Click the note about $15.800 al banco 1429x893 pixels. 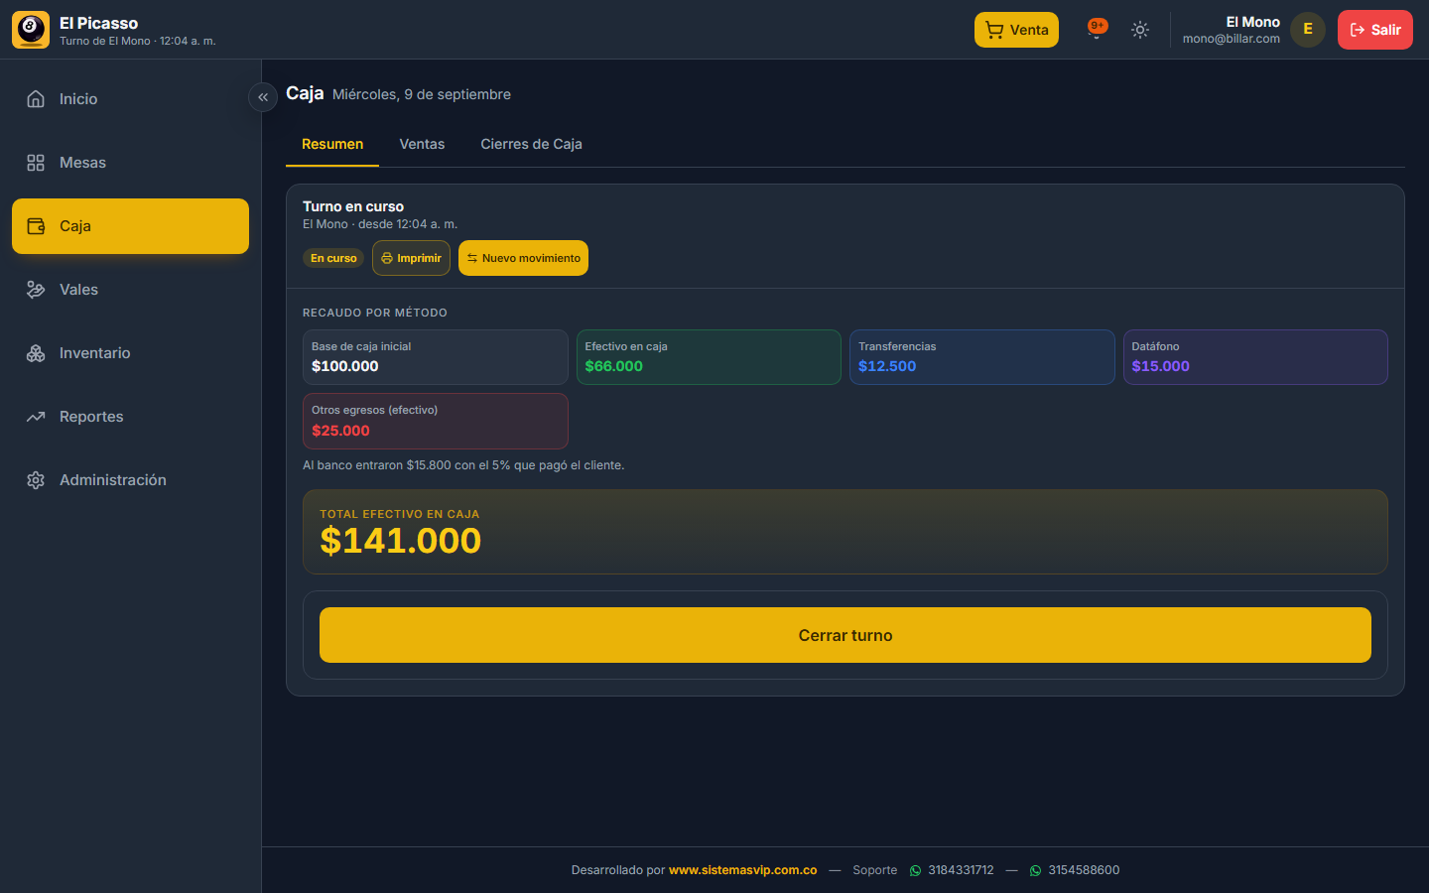(x=463, y=465)
